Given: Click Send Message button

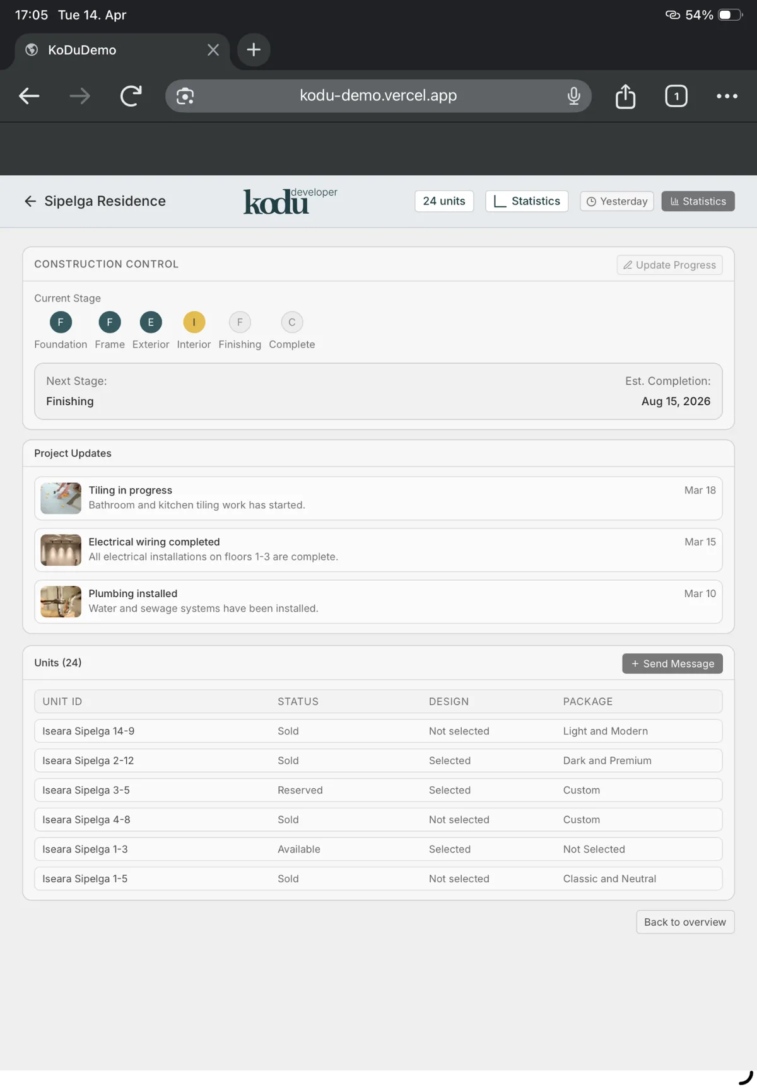Looking at the screenshot, I should click(x=672, y=663).
